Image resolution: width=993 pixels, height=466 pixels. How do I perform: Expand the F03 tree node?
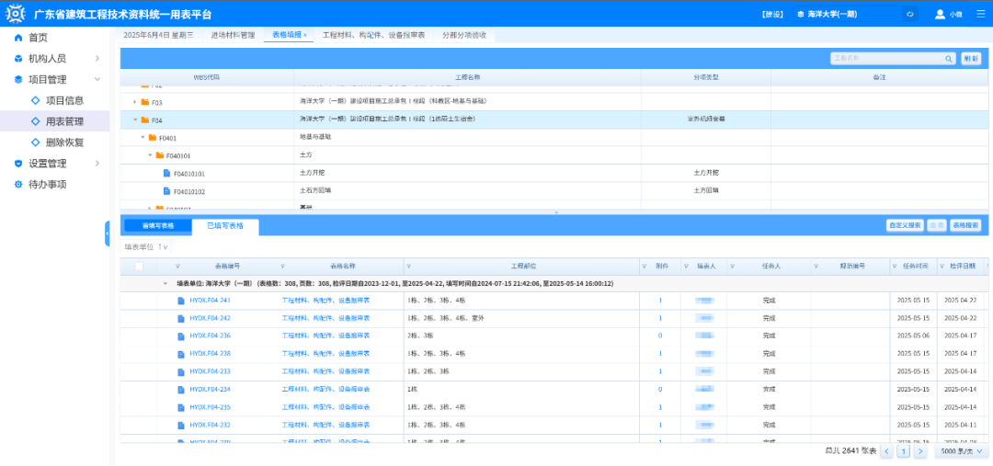coord(135,102)
